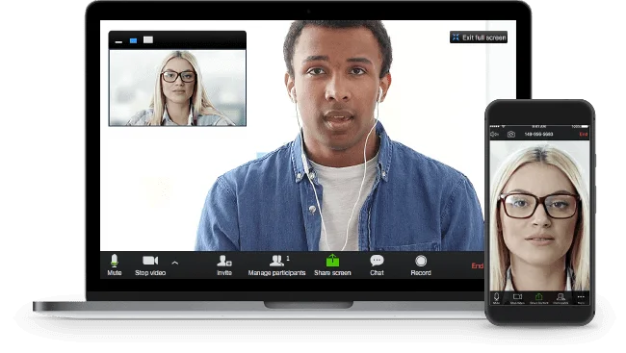
Task: Open Manage participants in the laptop toolbar
Action: click(x=276, y=265)
